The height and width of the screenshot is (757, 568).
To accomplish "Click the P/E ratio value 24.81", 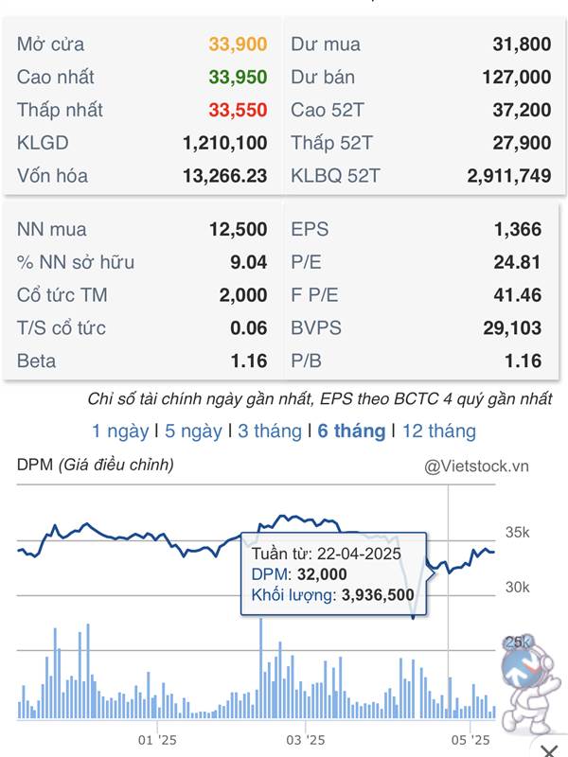I will point(517,262).
